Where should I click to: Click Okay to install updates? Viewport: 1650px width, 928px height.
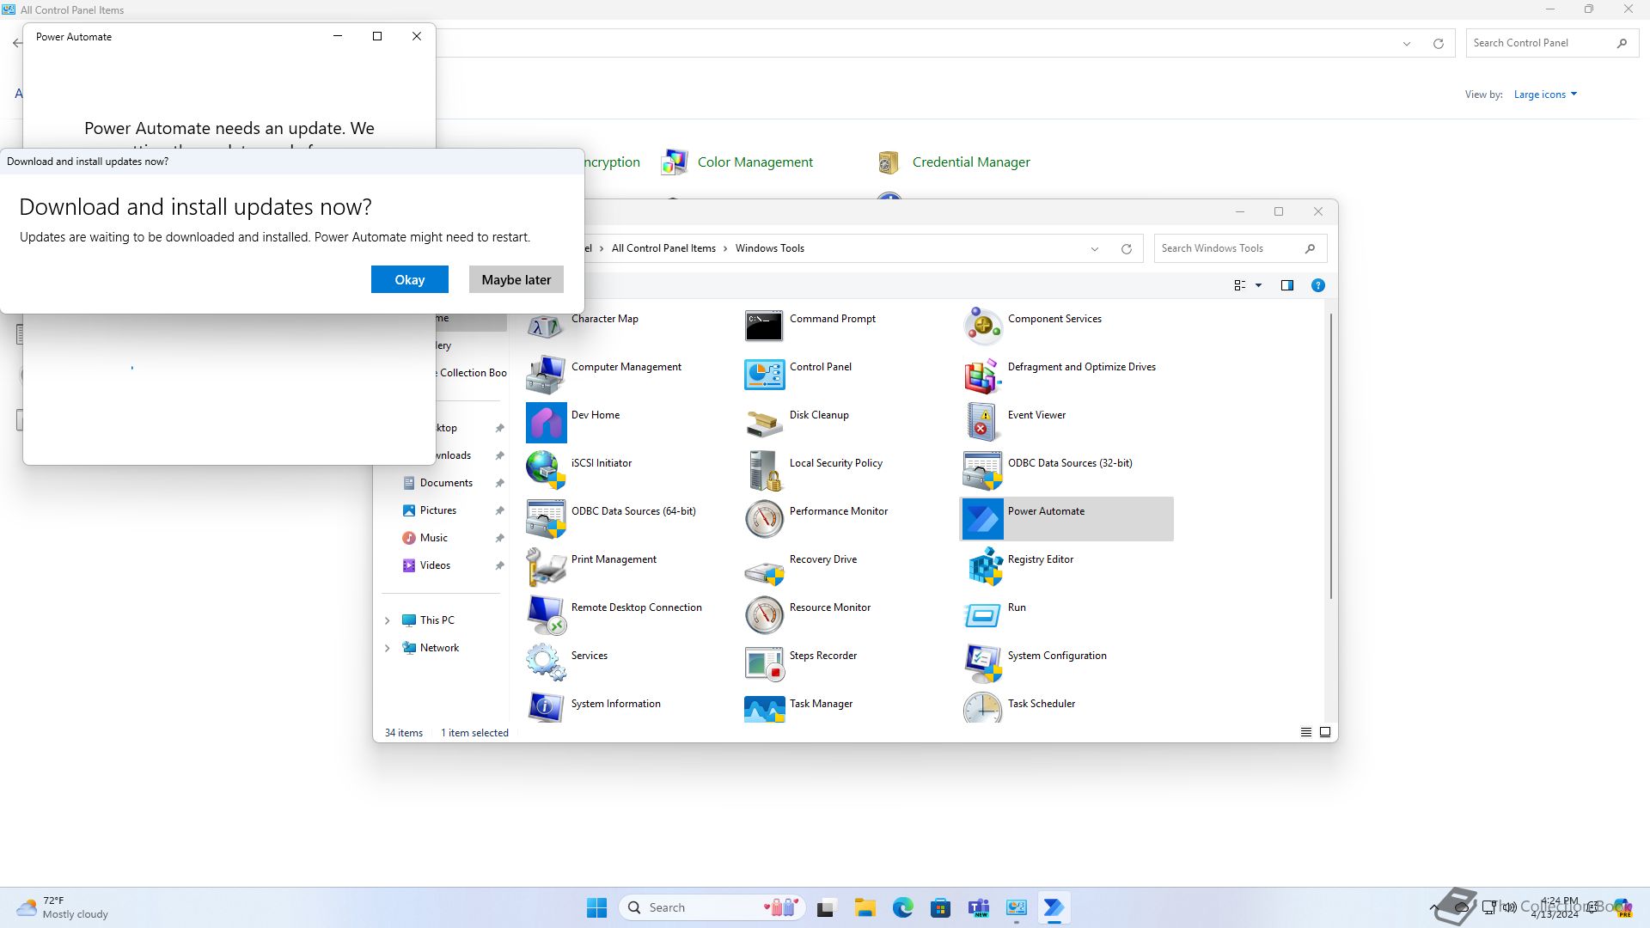tap(410, 279)
